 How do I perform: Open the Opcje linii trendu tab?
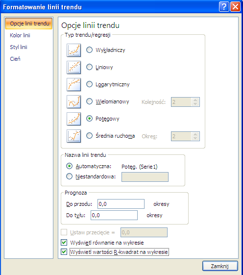(x=29, y=24)
